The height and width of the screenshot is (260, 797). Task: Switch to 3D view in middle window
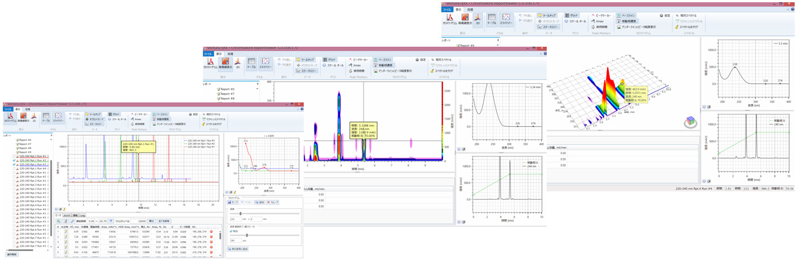coord(237,64)
